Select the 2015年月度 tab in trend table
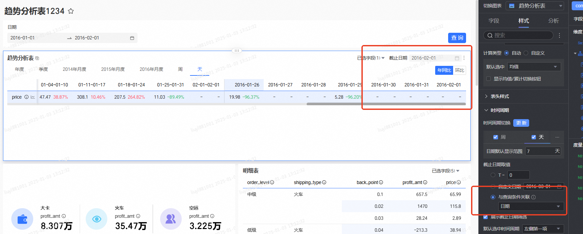The height and width of the screenshot is (234, 583). click(x=113, y=69)
